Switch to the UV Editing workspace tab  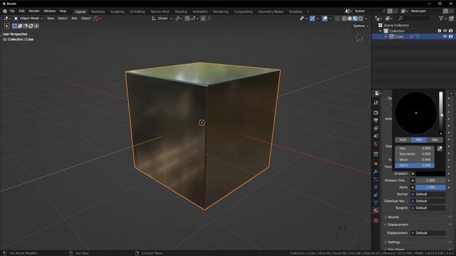tap(138, 11)
